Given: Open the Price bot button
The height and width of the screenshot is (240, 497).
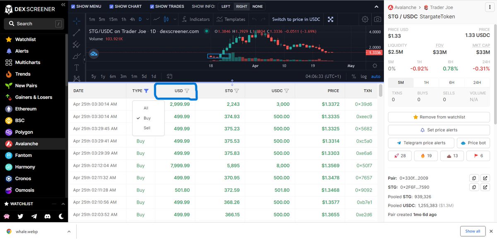Looking at the screenshot, I should pyautogui.click(x=473, y=143).
